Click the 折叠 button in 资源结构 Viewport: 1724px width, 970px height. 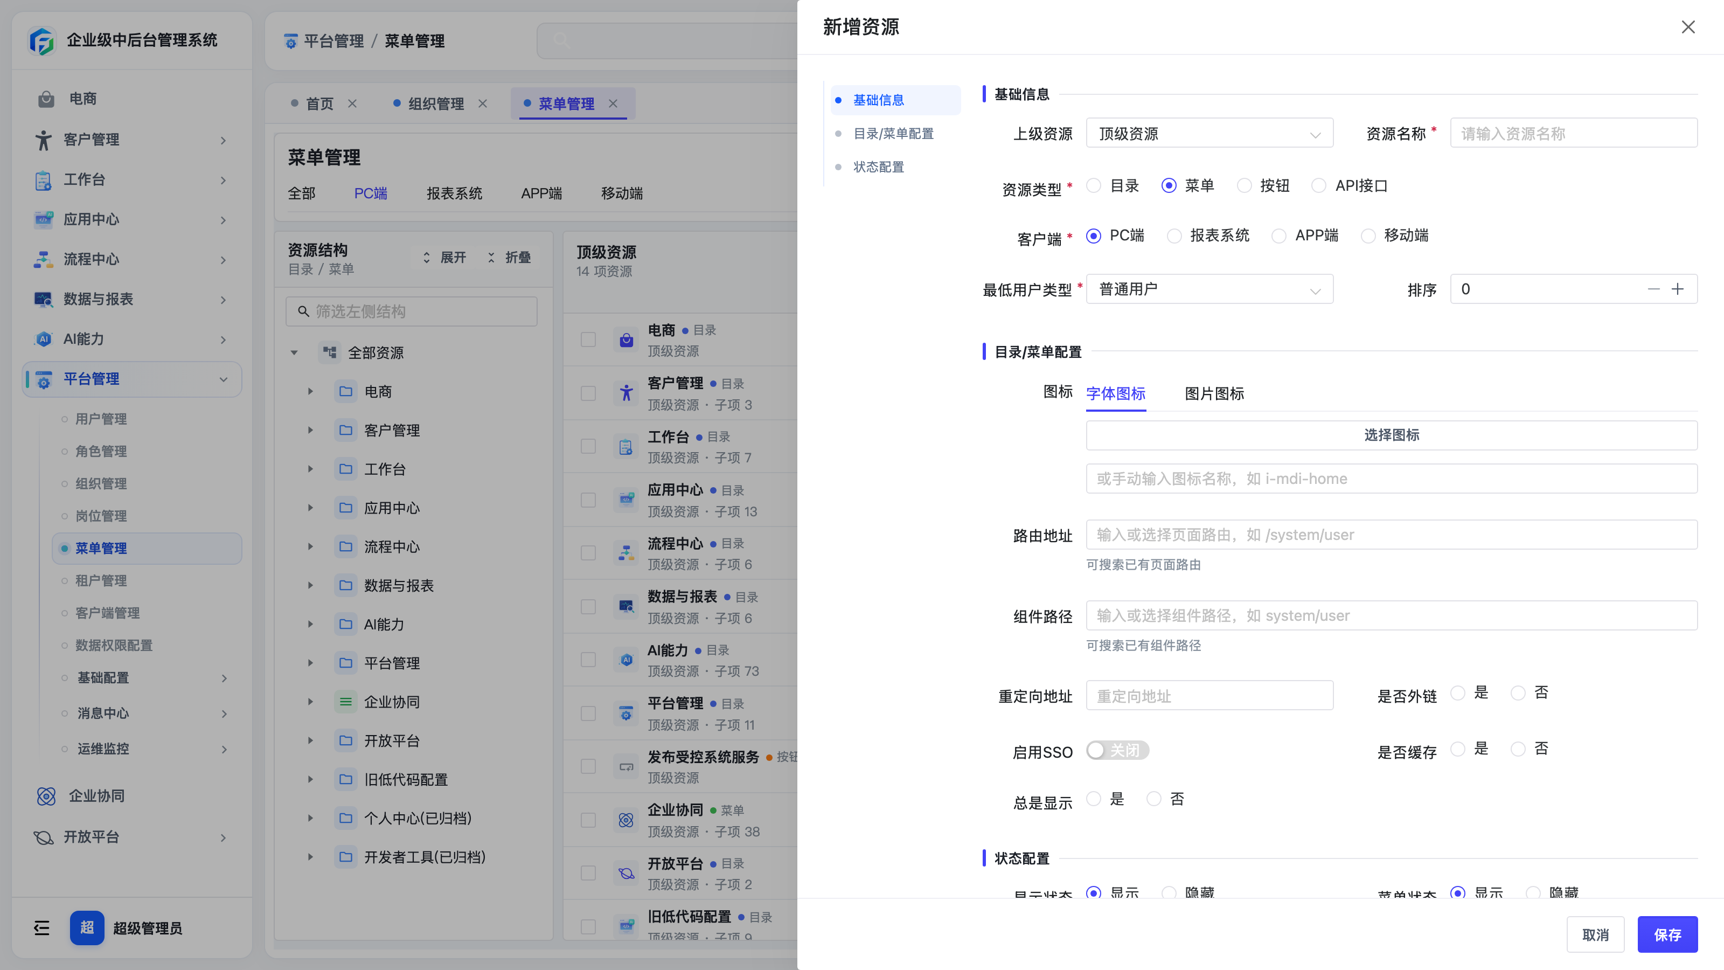click(509, 258)
